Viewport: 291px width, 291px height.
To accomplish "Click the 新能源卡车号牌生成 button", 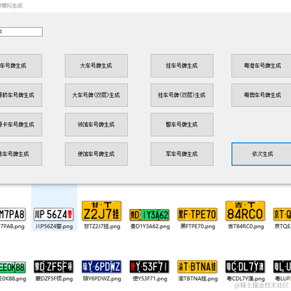I will (21, 125).
